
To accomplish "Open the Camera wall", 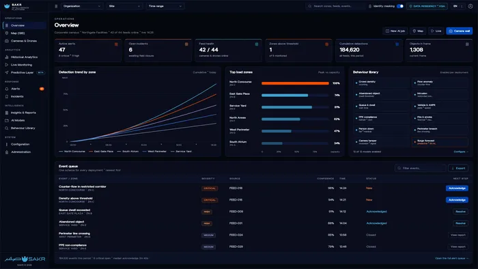I will (x=459, y=31).
